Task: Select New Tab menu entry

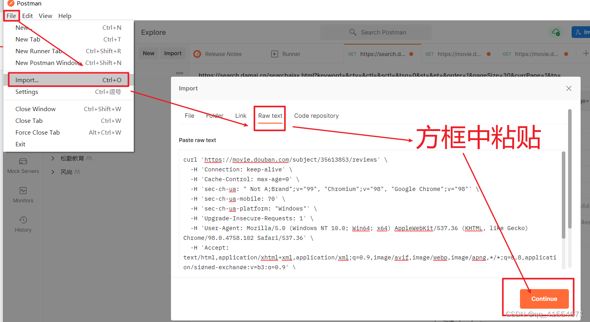Action: [x=68, y=39]
